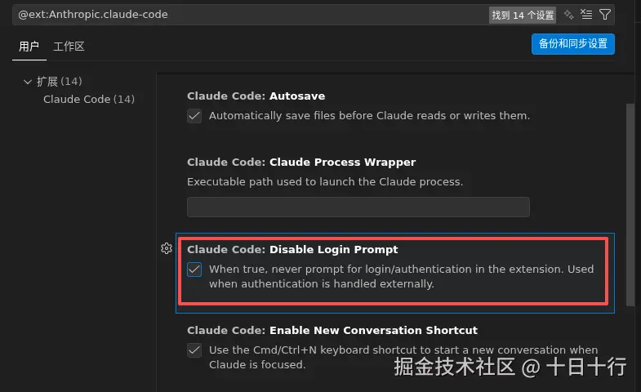Switch to the 用户 settings tab
Image resolution: width=641 pixels, height=392 pixels.
click(x=29, y=47)
